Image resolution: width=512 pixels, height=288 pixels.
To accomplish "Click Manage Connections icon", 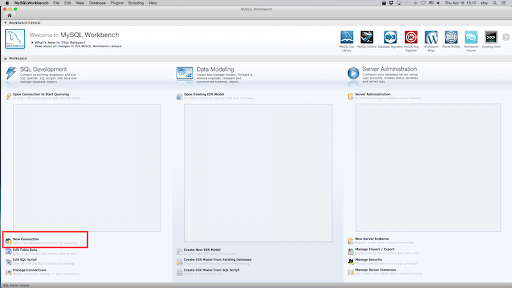I will pyautogui.click(x=8, y=273).
